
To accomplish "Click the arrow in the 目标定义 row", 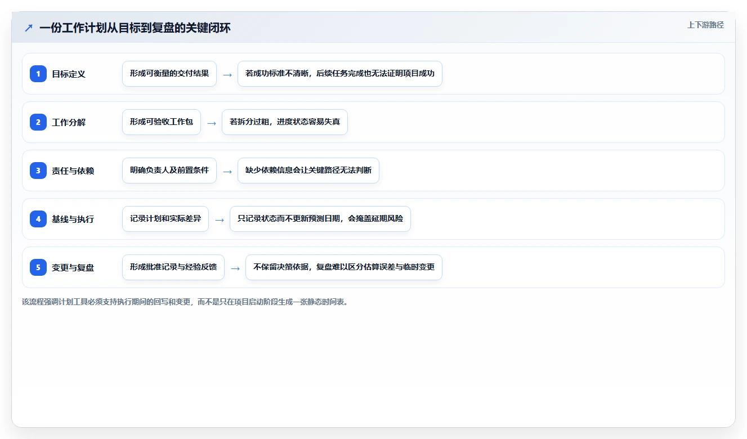I will click(227, 74).
